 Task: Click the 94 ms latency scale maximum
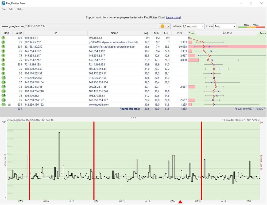pyautogui.click(x=263, y=33)
